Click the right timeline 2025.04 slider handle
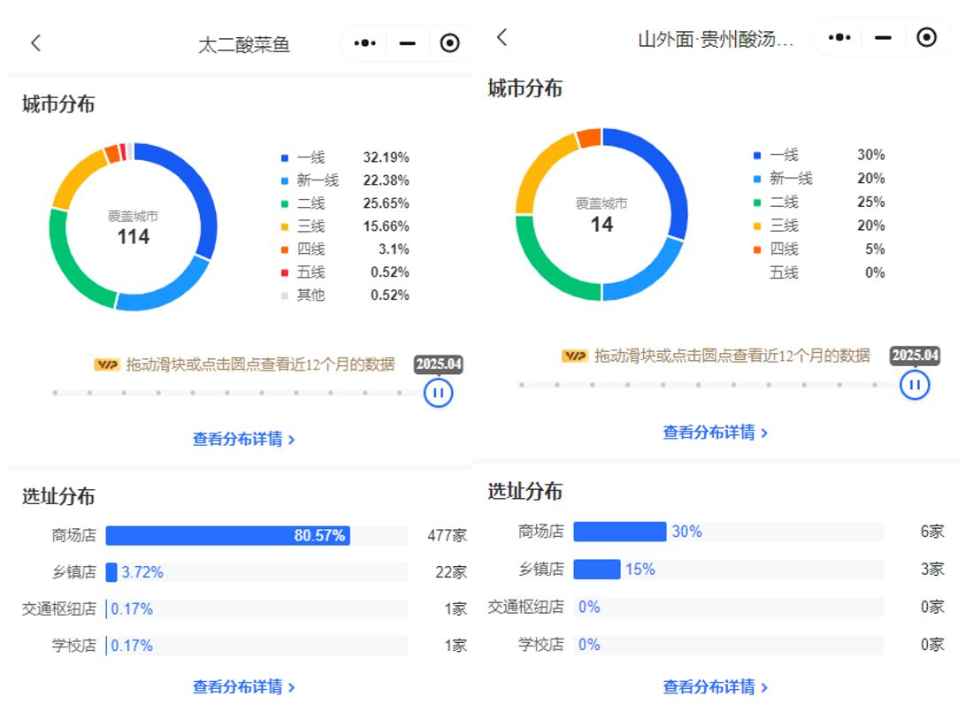This screenshot has width=973, height=712. pyautogui.click(x=915, y=385)
